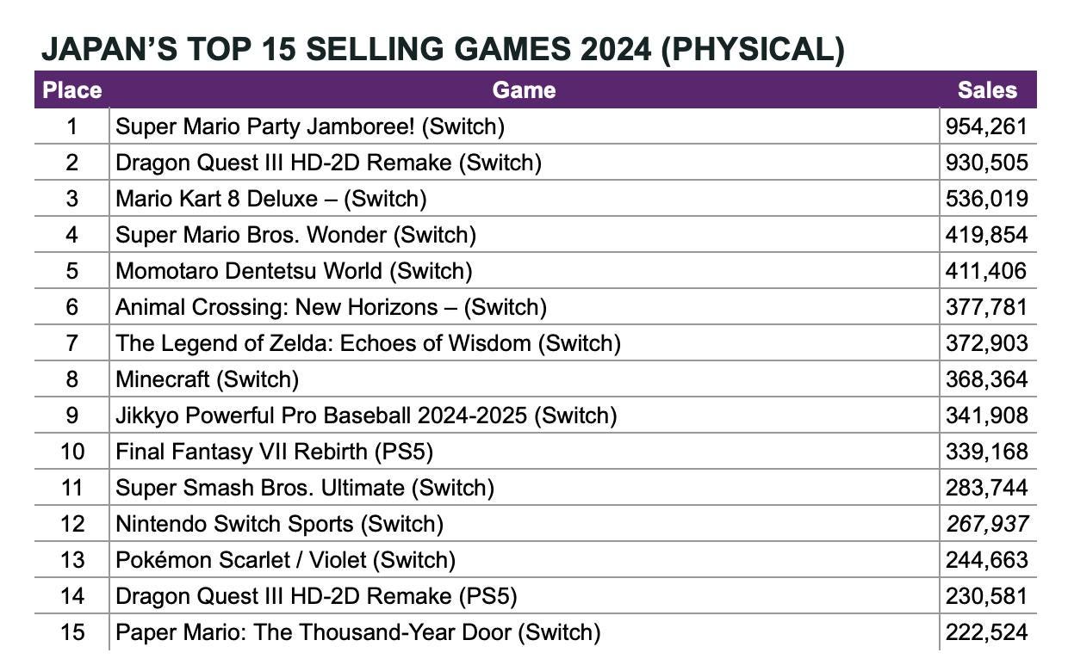Click the Nintendo Switch Sports title
This screenshot has height=671, width=1068.
coord(279,524)
